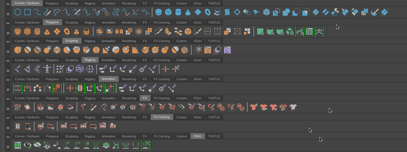Toggle the XGen eye with checkmark icon
The height and width of the screenshot is (152, 407).
tap(28, 145)
